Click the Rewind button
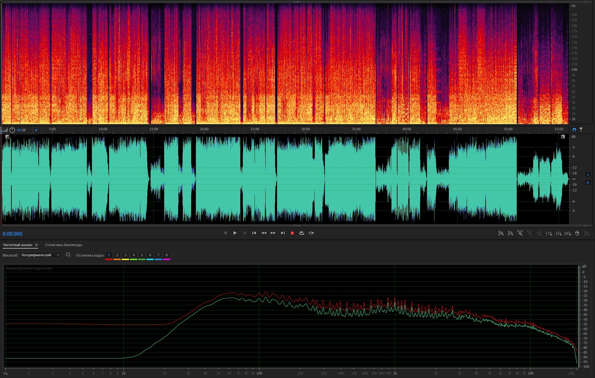595x378 pixels. pos(263,233)
